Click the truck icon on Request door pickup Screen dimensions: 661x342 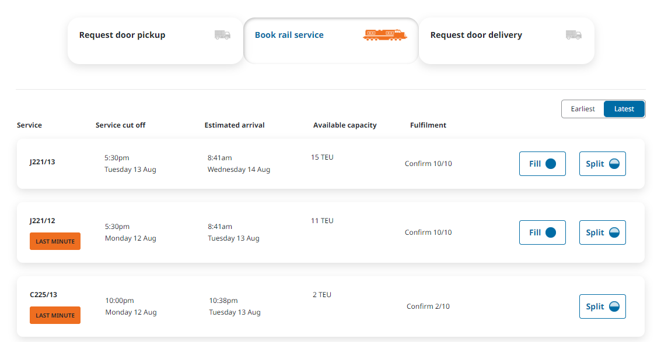[222, 35]
